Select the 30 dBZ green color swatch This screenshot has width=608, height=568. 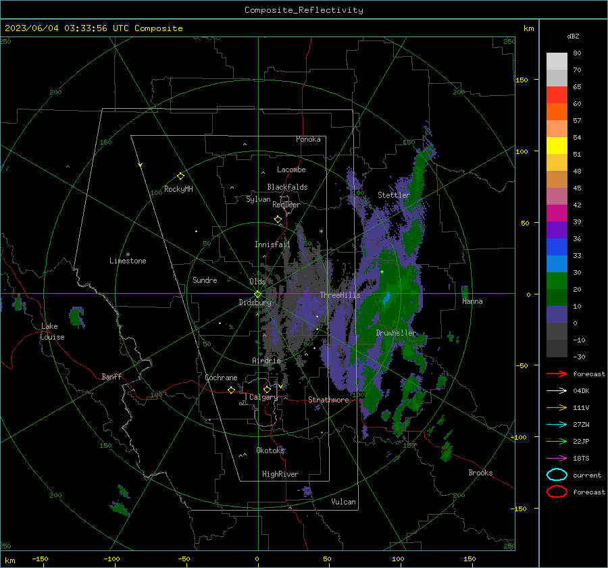click(557, 280)
